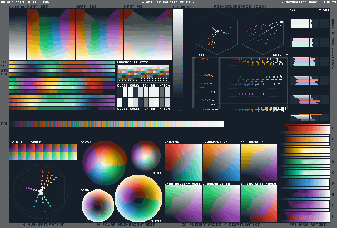Viewport: 337px width, 228px height.
Task: Click the SAT:255 hue chart
Action: click(x=52, y=35)
